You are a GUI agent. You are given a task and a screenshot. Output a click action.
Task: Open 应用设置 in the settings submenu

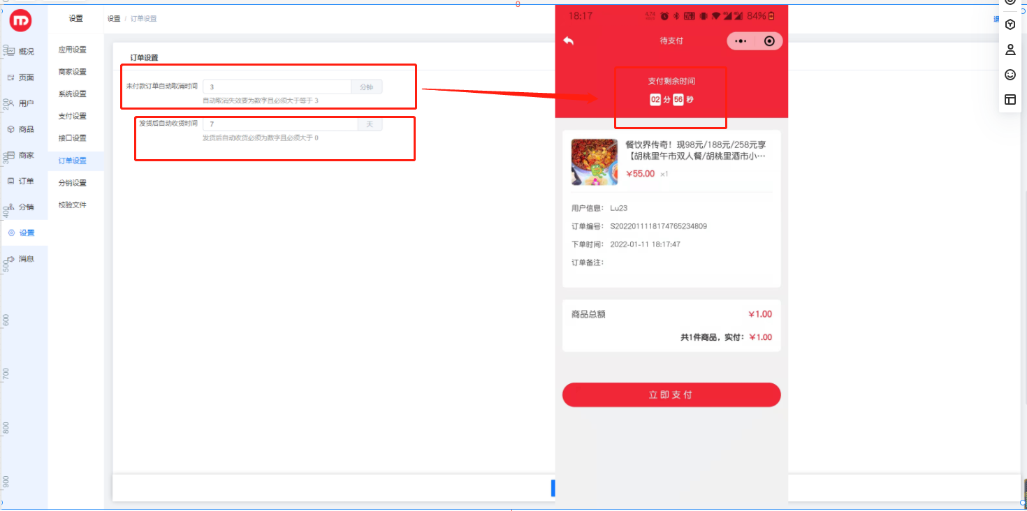(x=73, y=50)
